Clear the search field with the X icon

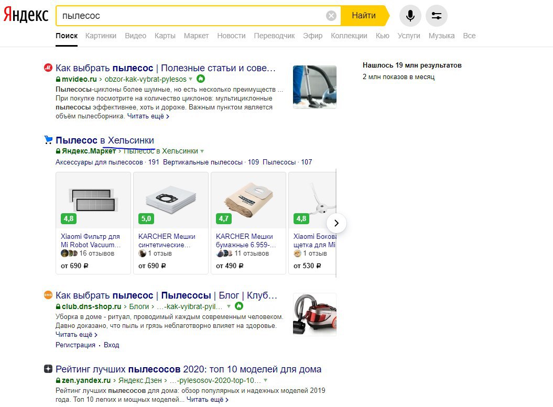(x=331, y=16)
